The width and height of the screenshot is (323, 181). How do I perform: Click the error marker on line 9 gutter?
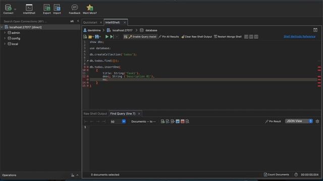pos(87,67)
